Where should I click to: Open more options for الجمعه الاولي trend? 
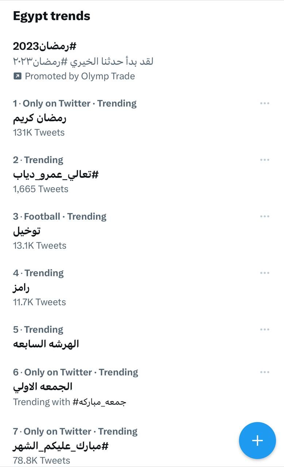(x=265, y=372)
